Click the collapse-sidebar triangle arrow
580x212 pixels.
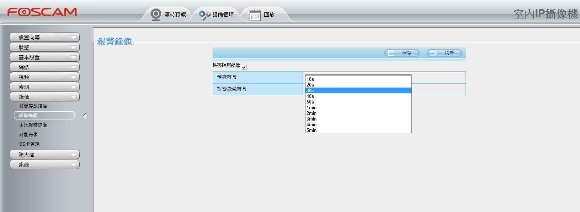85,116
